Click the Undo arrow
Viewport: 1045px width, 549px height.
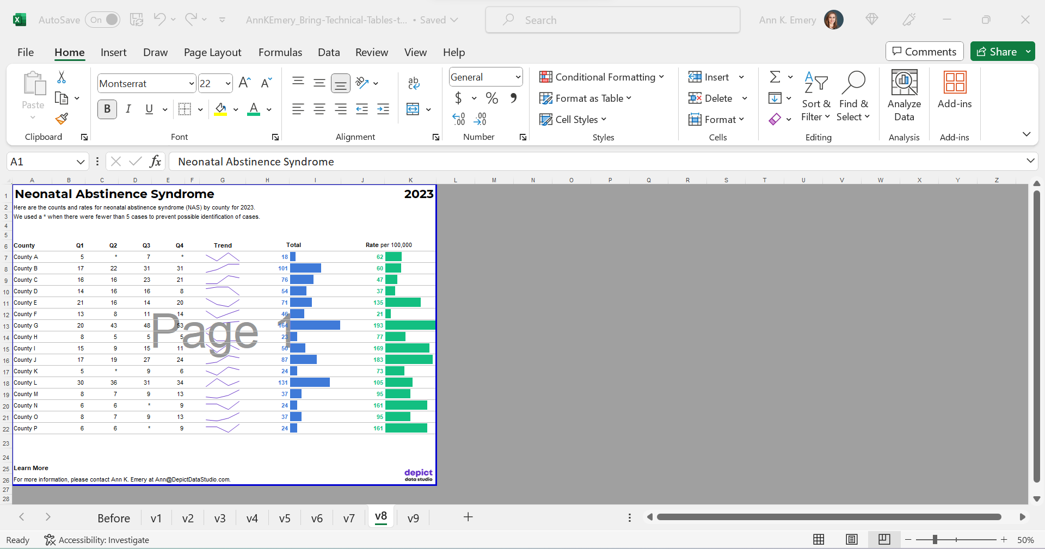(159, 20)
